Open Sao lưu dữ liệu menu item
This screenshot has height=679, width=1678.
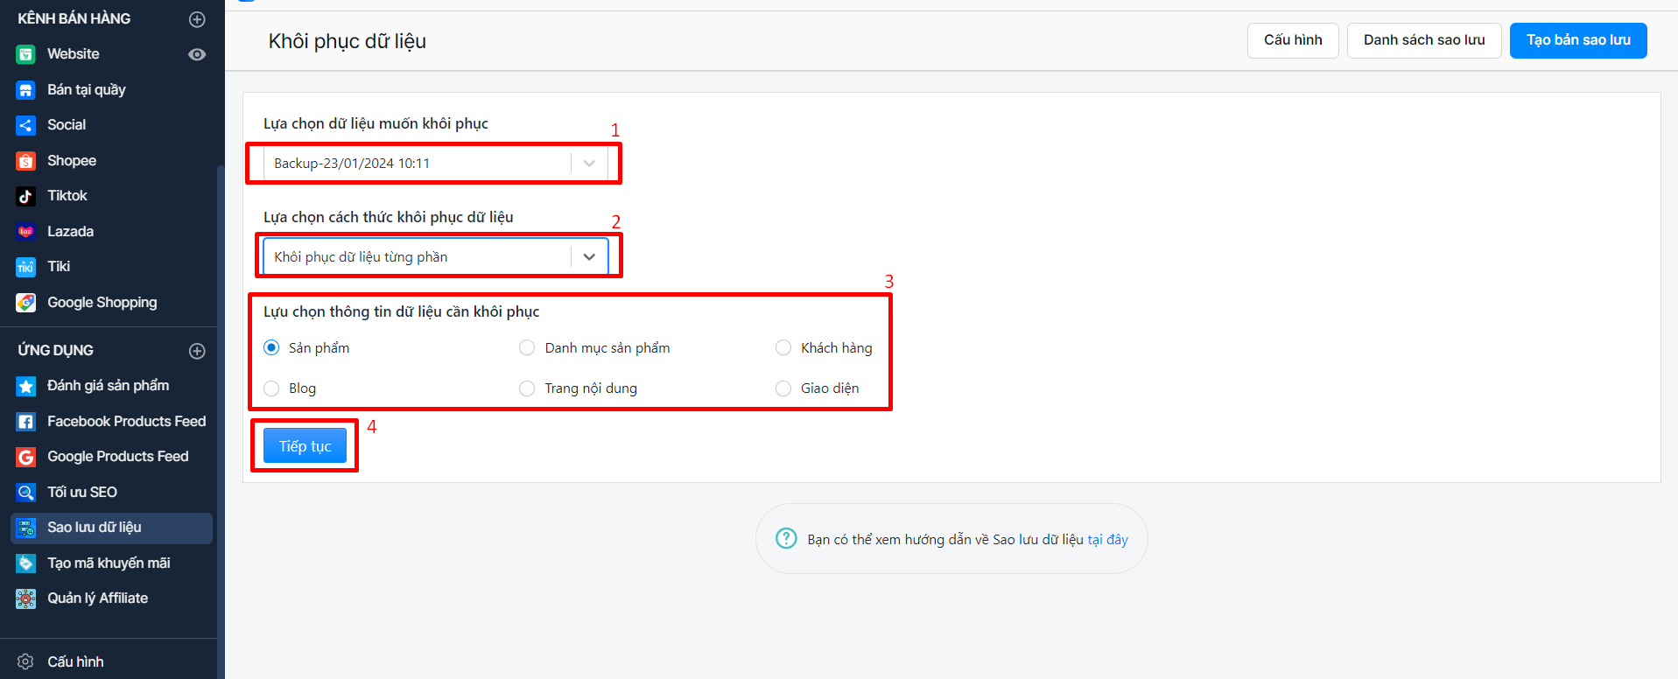[x=111, y=528]
